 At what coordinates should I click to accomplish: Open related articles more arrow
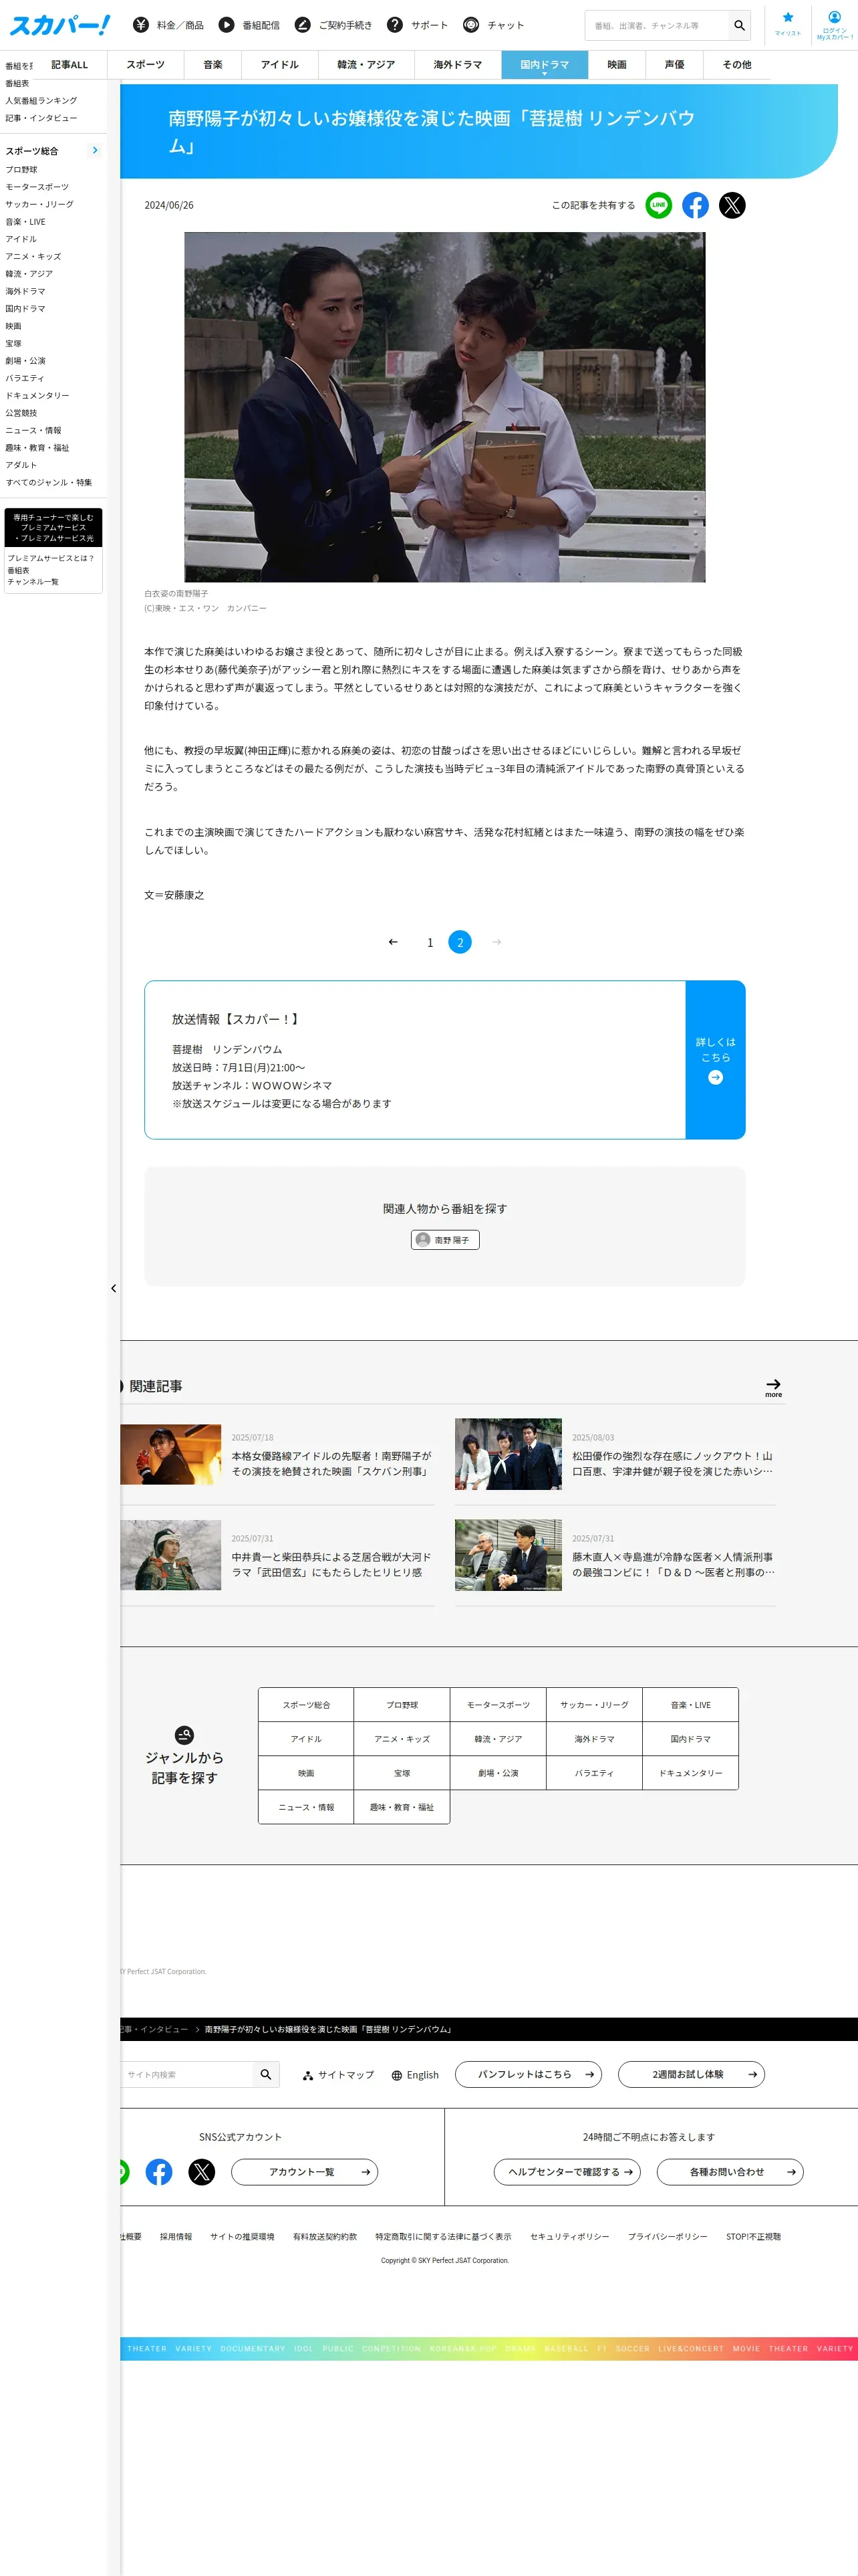773,1387
